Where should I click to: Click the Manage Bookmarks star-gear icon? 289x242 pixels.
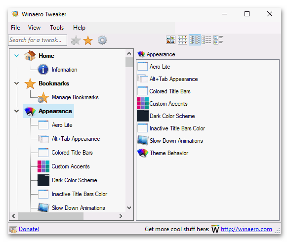click(x=43, y=97)
